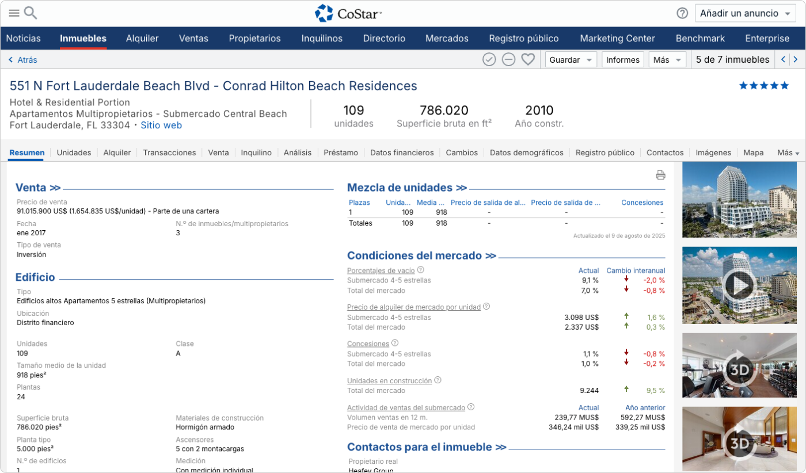The height and width of the screenshot is (473, 806).
Task: Click info icon beside Unidades en construcción
Action: [438, 380]
